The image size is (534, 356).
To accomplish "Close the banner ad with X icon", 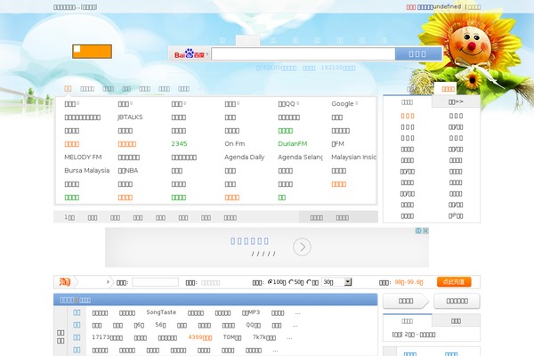I will [425, 231].
